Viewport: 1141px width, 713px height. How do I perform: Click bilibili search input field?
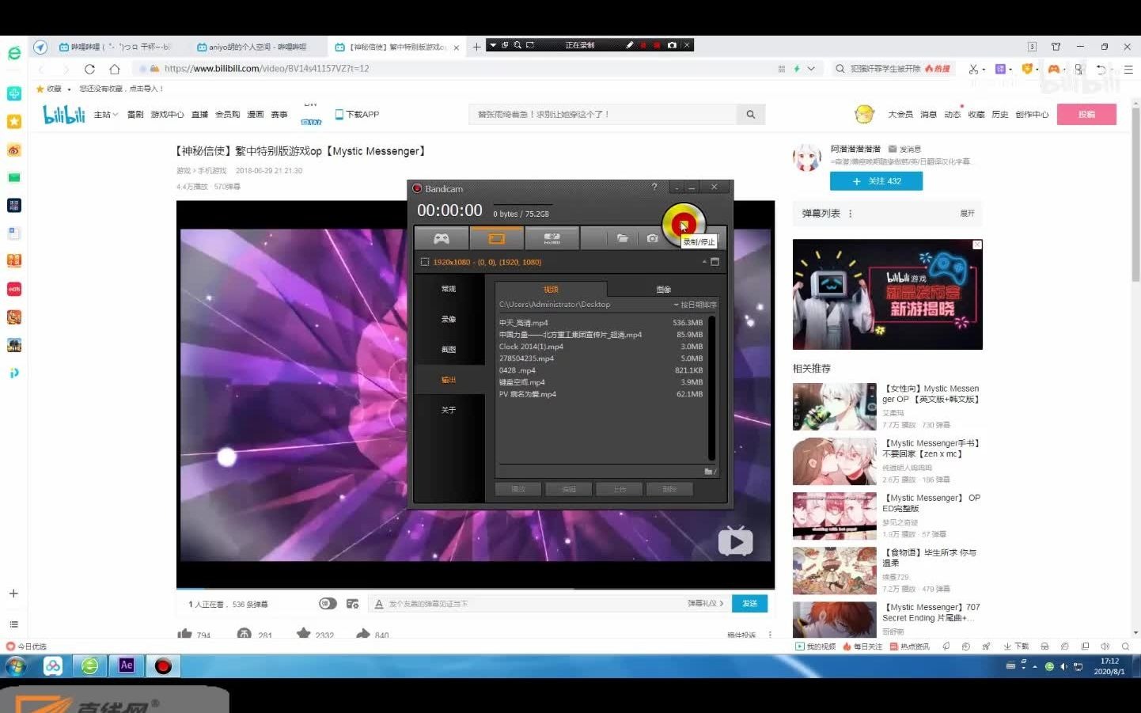(x=603, y=115)
